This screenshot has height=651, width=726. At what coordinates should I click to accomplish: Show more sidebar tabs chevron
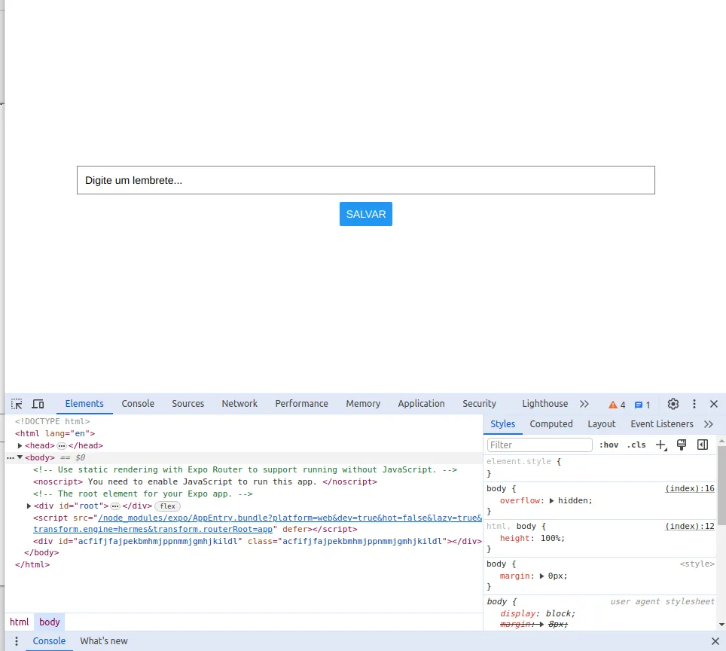pos(709,424)
